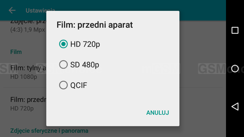Choose the SD 480p radio button
Screen dimensions: 244x137
point(63,65)
